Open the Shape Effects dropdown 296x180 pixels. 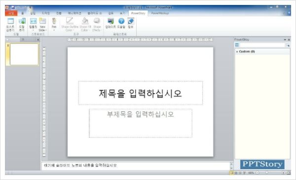point(97,25)
